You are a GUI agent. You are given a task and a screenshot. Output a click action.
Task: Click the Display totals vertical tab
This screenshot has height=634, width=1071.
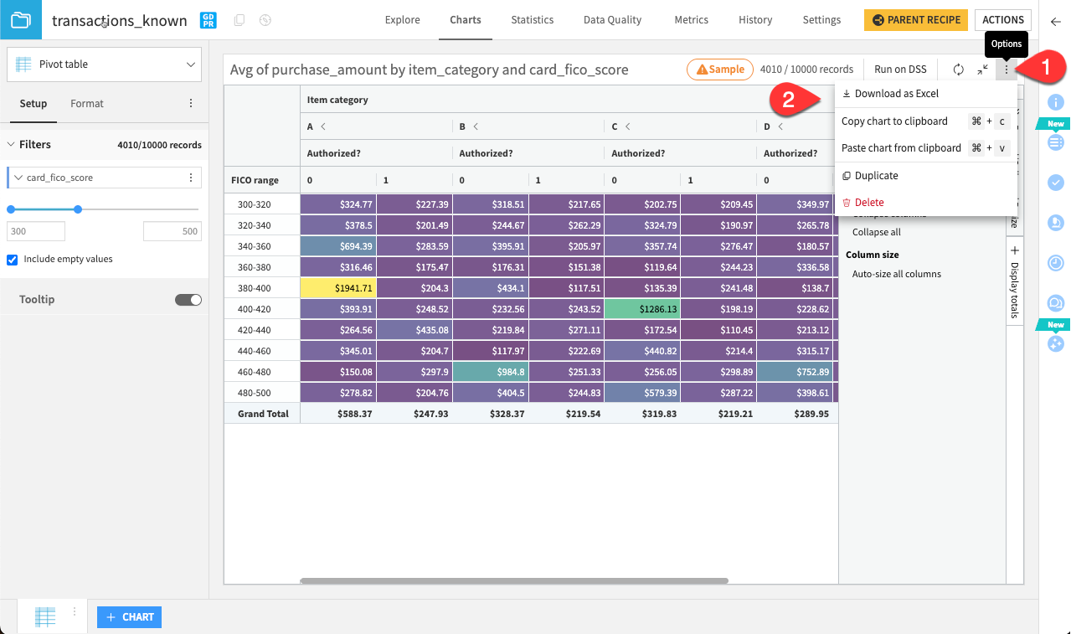coord(1014,291)
